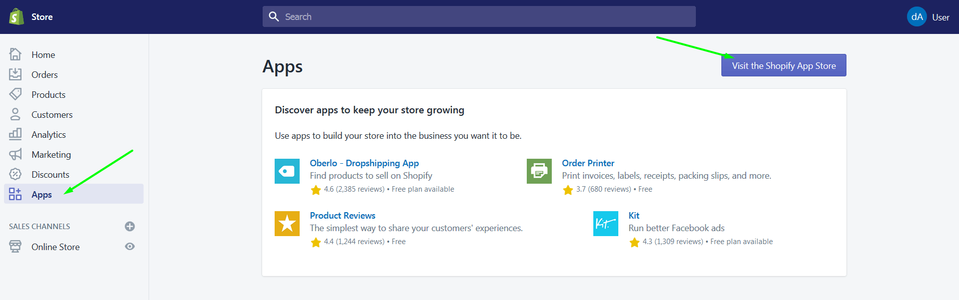The width and height of the screenshot is (959, 300).
Task: Open the Product Reviews link
Action: point(342,216)
